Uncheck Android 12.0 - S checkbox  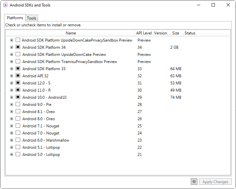(18, 83)
